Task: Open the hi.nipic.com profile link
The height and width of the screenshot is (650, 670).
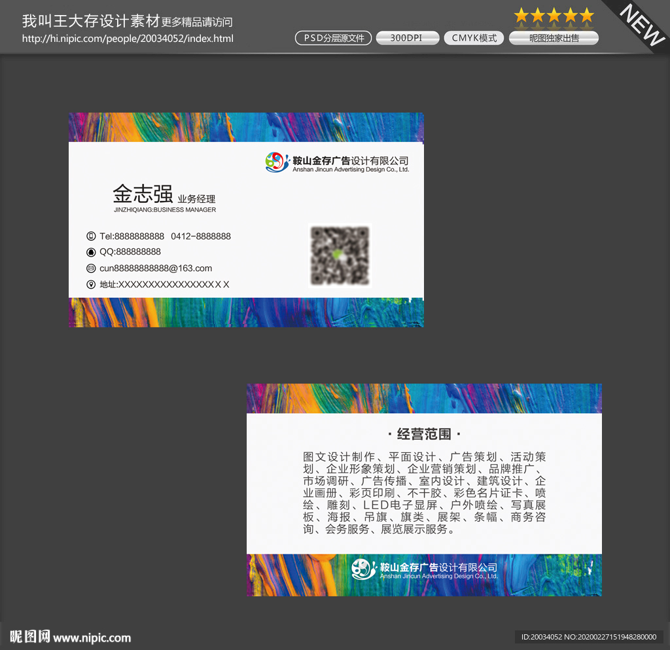Action: pyautogui.click(x=128, y=39)
